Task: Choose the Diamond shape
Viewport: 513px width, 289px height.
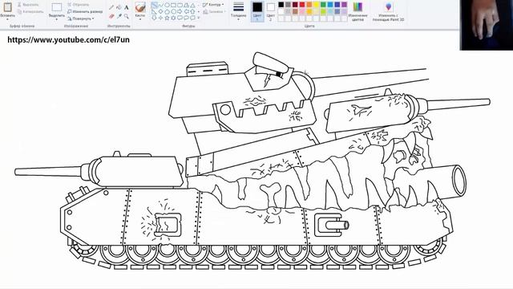Action: [160, 11]
